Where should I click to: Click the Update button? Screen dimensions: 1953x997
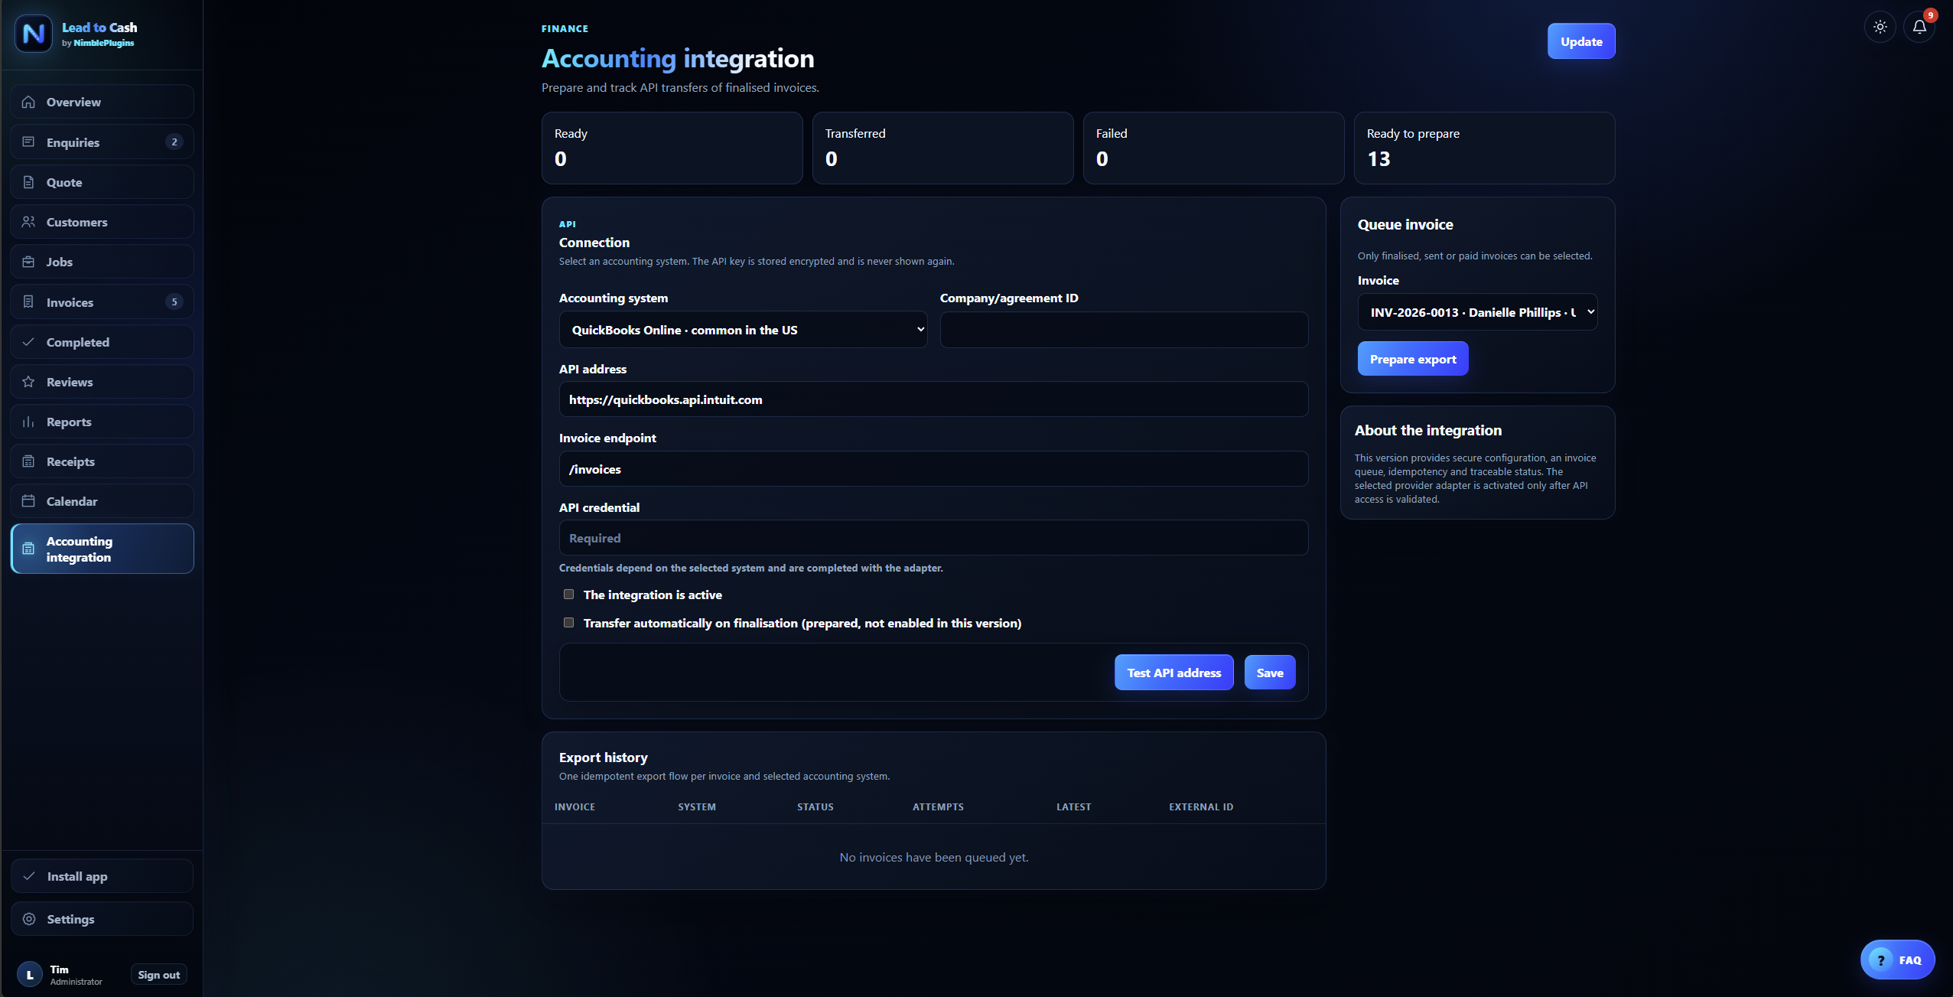click(1581, 41)
